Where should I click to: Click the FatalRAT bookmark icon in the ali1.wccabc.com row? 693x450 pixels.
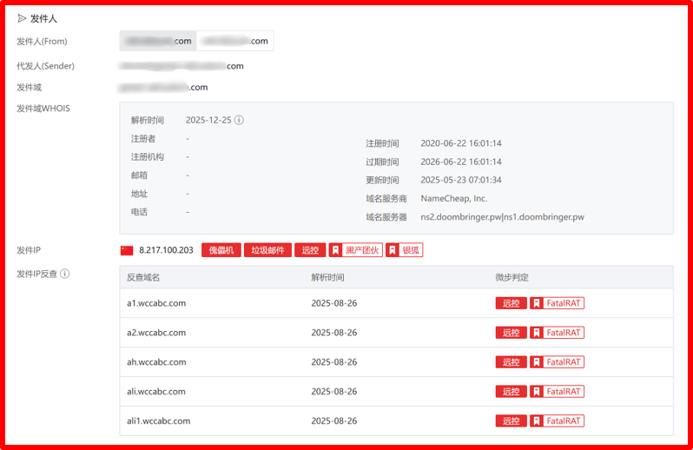click(537, 420)
